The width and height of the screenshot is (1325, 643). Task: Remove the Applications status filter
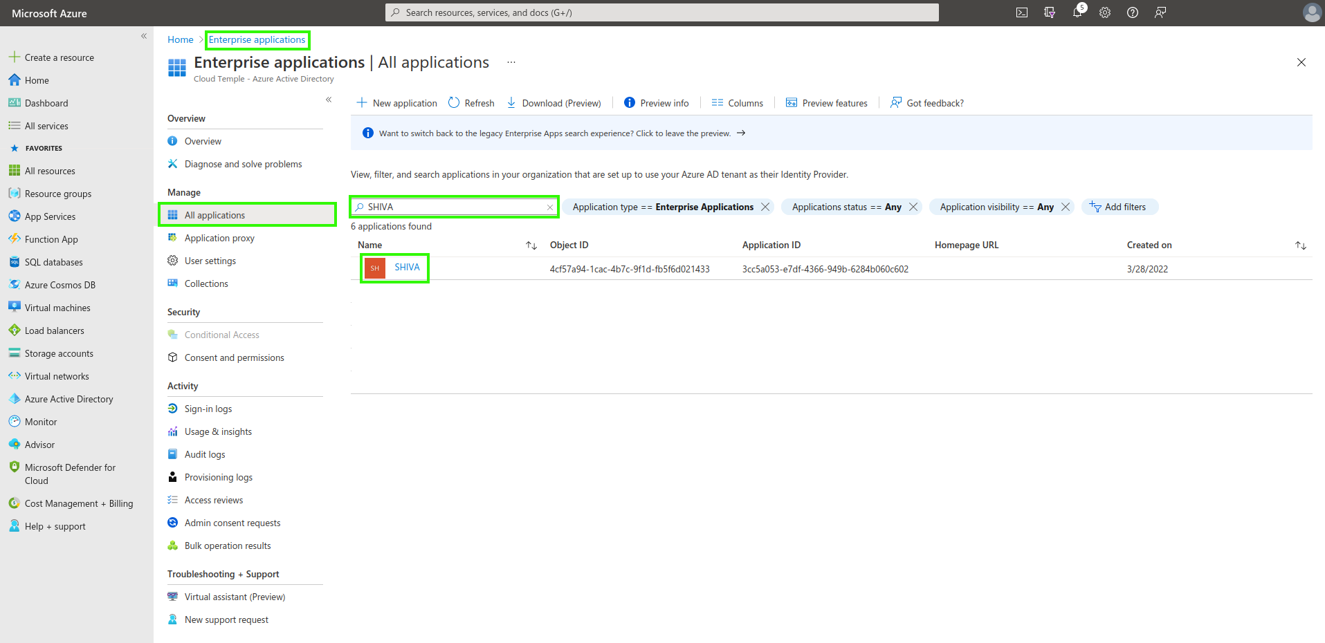point(913,207)
